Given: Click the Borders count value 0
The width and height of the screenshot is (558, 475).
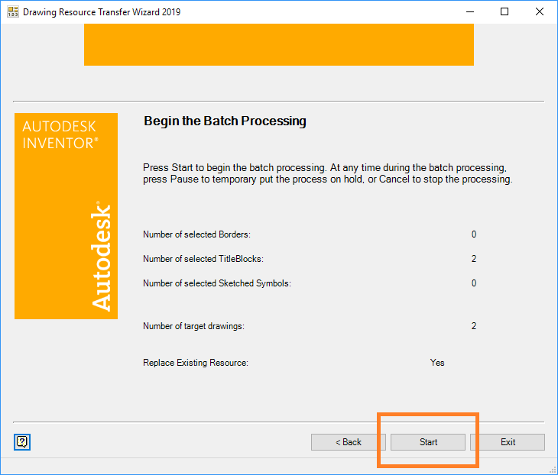Looking at the screenshot, I should click(x=474, y=234).
